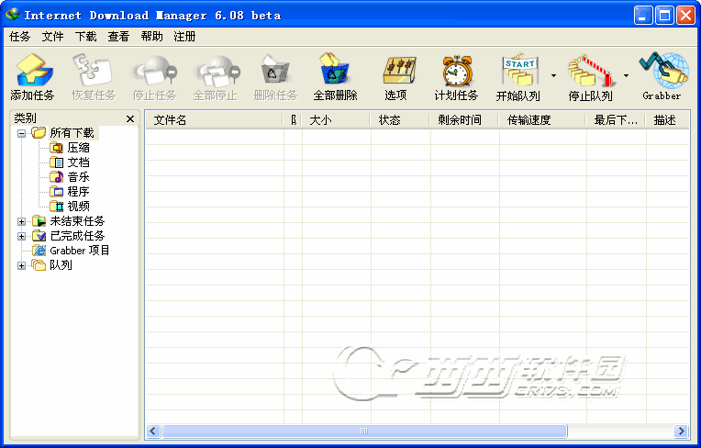The image size is (701, 448).
Task: Close the 类别 categories panel
Action: (x=130, y=119)
